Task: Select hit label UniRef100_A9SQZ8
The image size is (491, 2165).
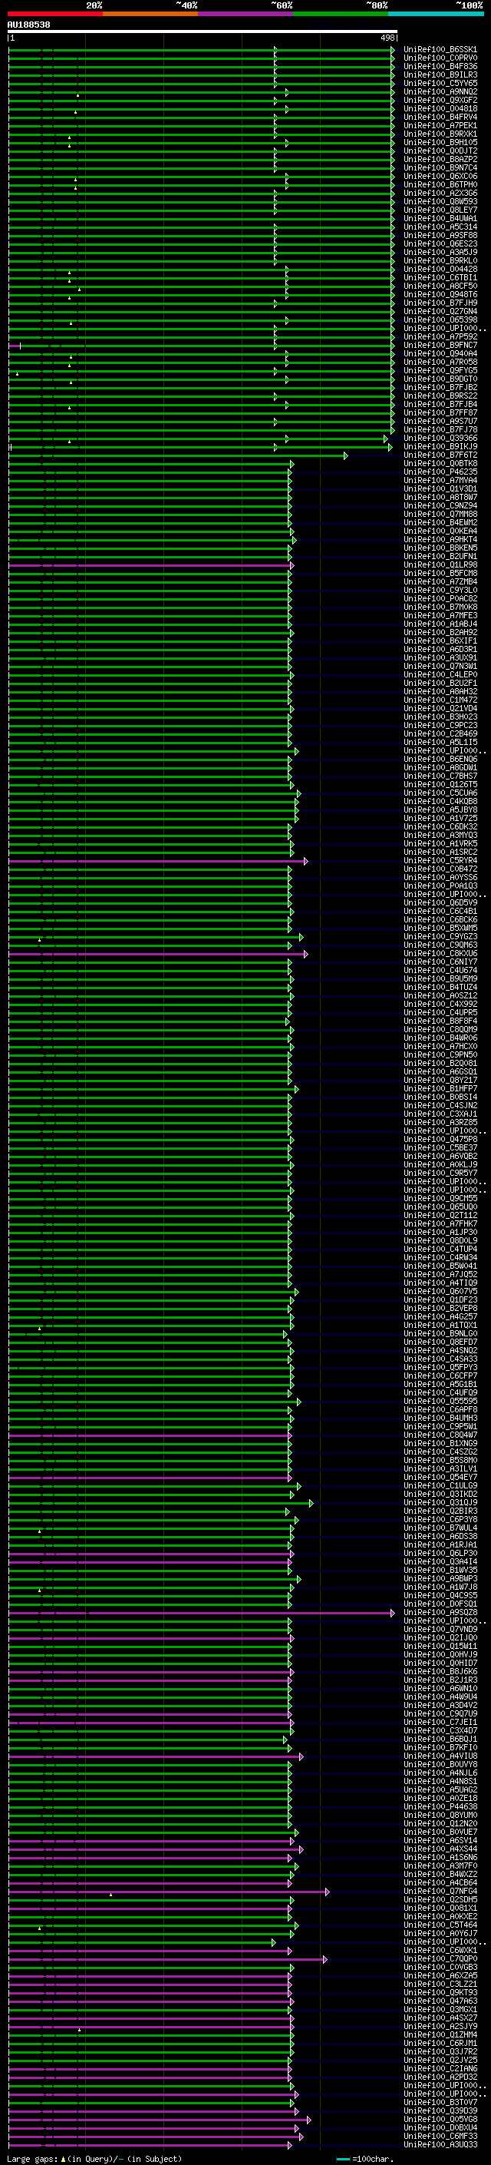Action: pos(440,1612)
